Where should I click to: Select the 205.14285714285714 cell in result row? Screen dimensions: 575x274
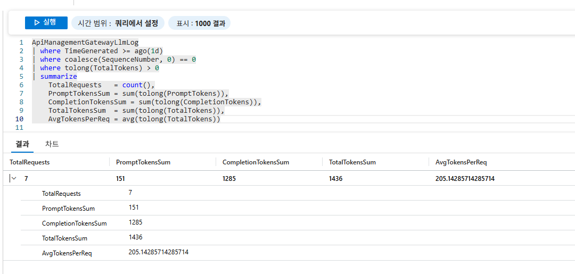[465, 179]
